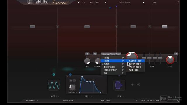Open the Default Setting preset menu
This screenshot has width=187, height=105.
pos(124,2)
